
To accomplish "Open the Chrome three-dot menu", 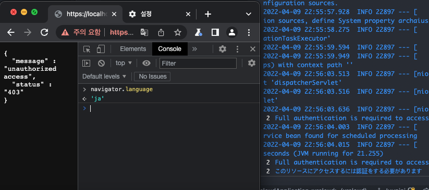I will (249, 32).
